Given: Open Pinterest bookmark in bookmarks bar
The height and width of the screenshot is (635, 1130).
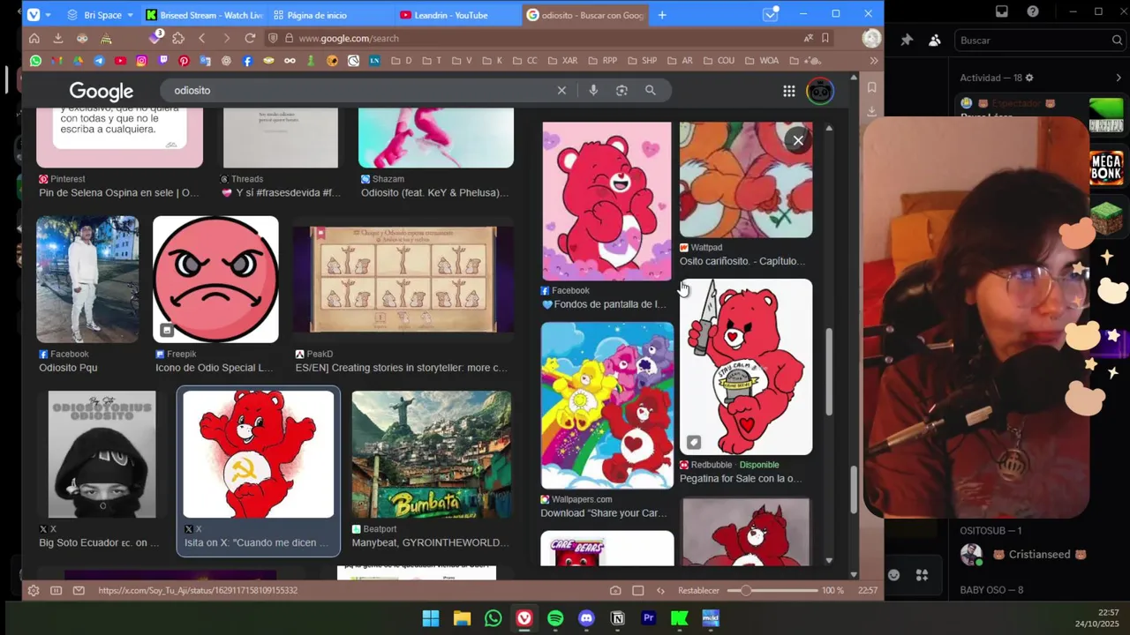Looking at the screenshot, I should (184, 61).
